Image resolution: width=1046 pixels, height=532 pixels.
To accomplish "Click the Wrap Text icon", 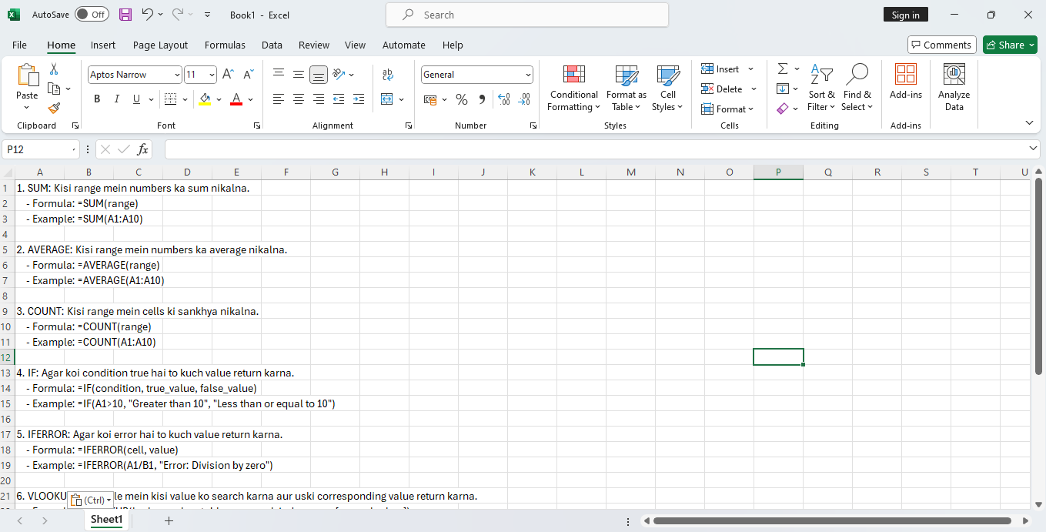I will [x=388, y=75].
